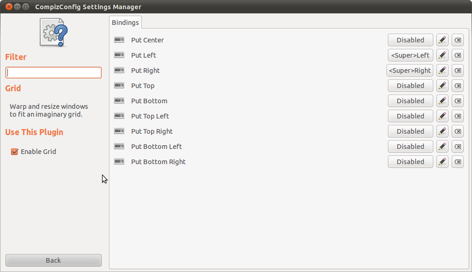This screenshot has width=472, height=272.
Task: Click Disabled button for Put Top
Action: 410,86
